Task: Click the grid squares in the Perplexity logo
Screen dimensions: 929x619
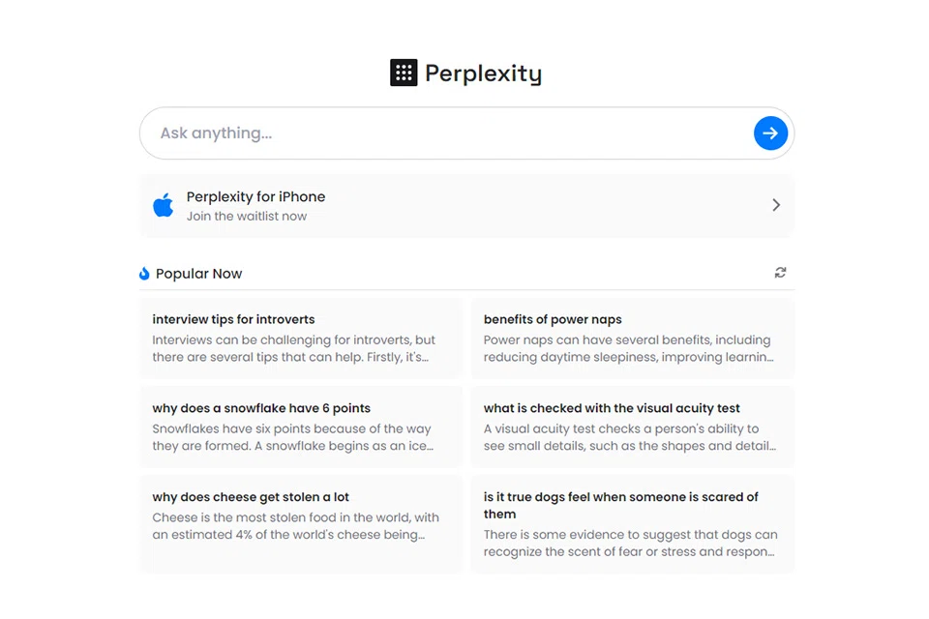Action: tap(404, 72)
